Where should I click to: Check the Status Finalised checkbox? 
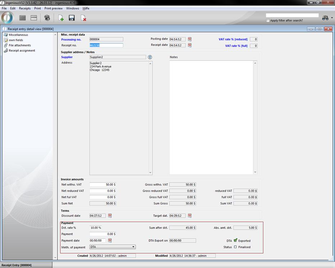(x=236, y=247)
